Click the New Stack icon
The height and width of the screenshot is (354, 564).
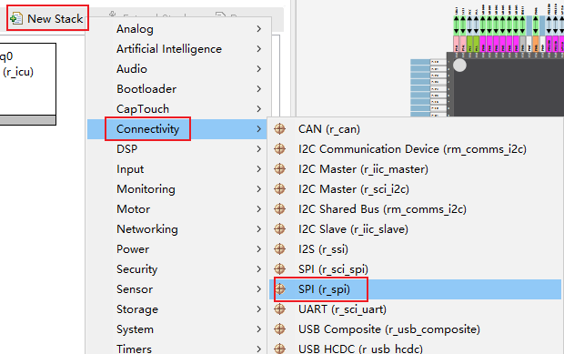pyautogui.click(x=16, y=18)
